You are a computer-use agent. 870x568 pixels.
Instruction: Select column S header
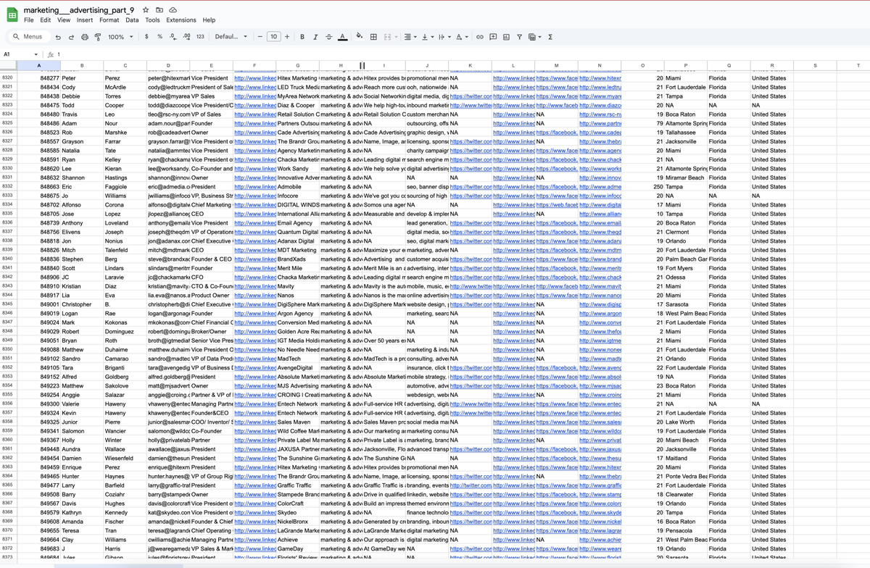814,65
